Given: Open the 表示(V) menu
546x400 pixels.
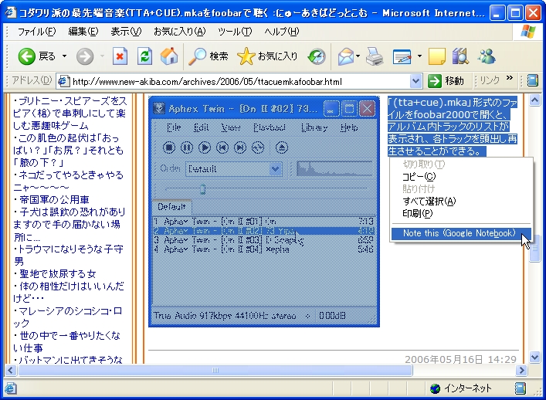Looking at the screenshot, I should [x=126, y=32].
